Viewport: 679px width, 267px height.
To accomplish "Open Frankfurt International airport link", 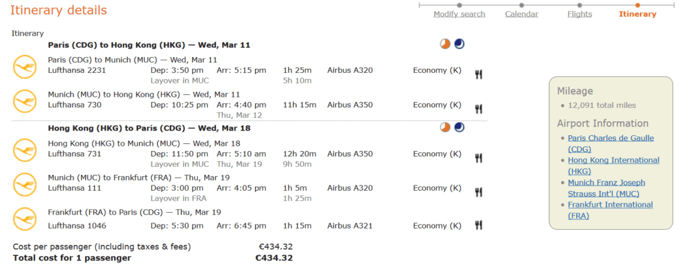I will 611,210.
